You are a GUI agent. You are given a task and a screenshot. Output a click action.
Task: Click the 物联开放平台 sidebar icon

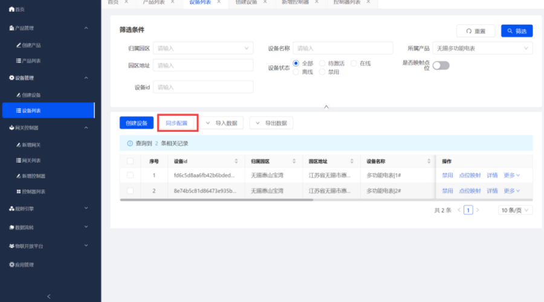point(11,246)
